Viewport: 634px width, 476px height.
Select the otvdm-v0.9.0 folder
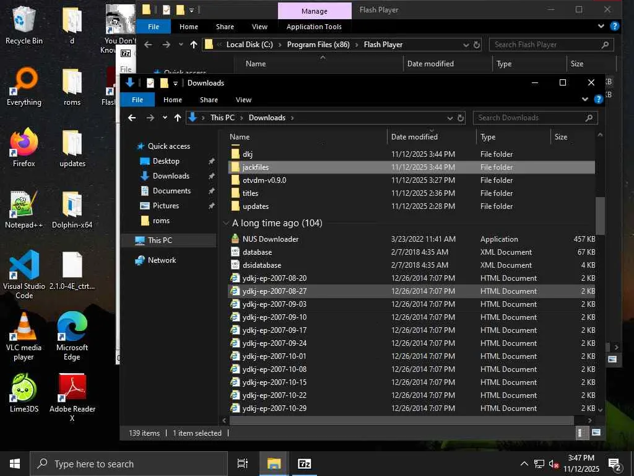(x=264, y=180)
